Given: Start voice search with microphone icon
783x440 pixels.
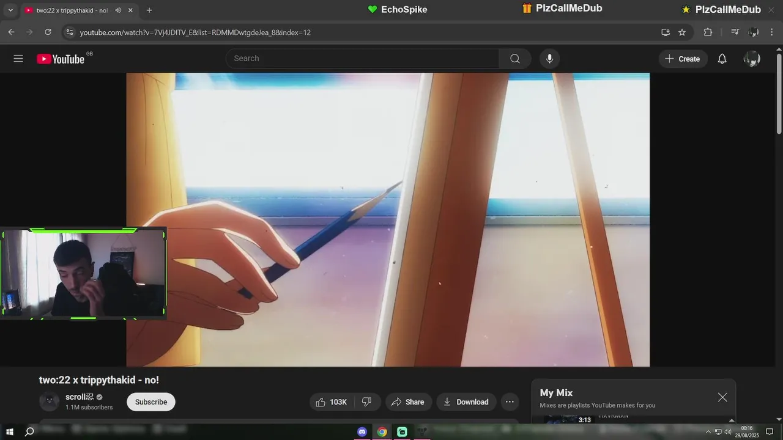Looking at the screenshot, I should 549,59.
